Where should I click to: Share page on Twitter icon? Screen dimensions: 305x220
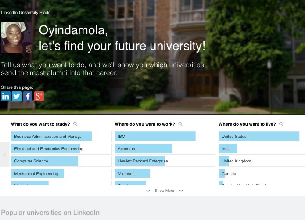click(x=17, y=96)
